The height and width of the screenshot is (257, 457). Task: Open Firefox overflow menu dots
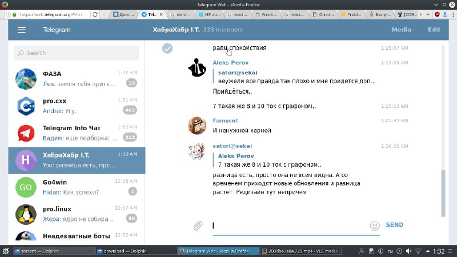(453, 14)
